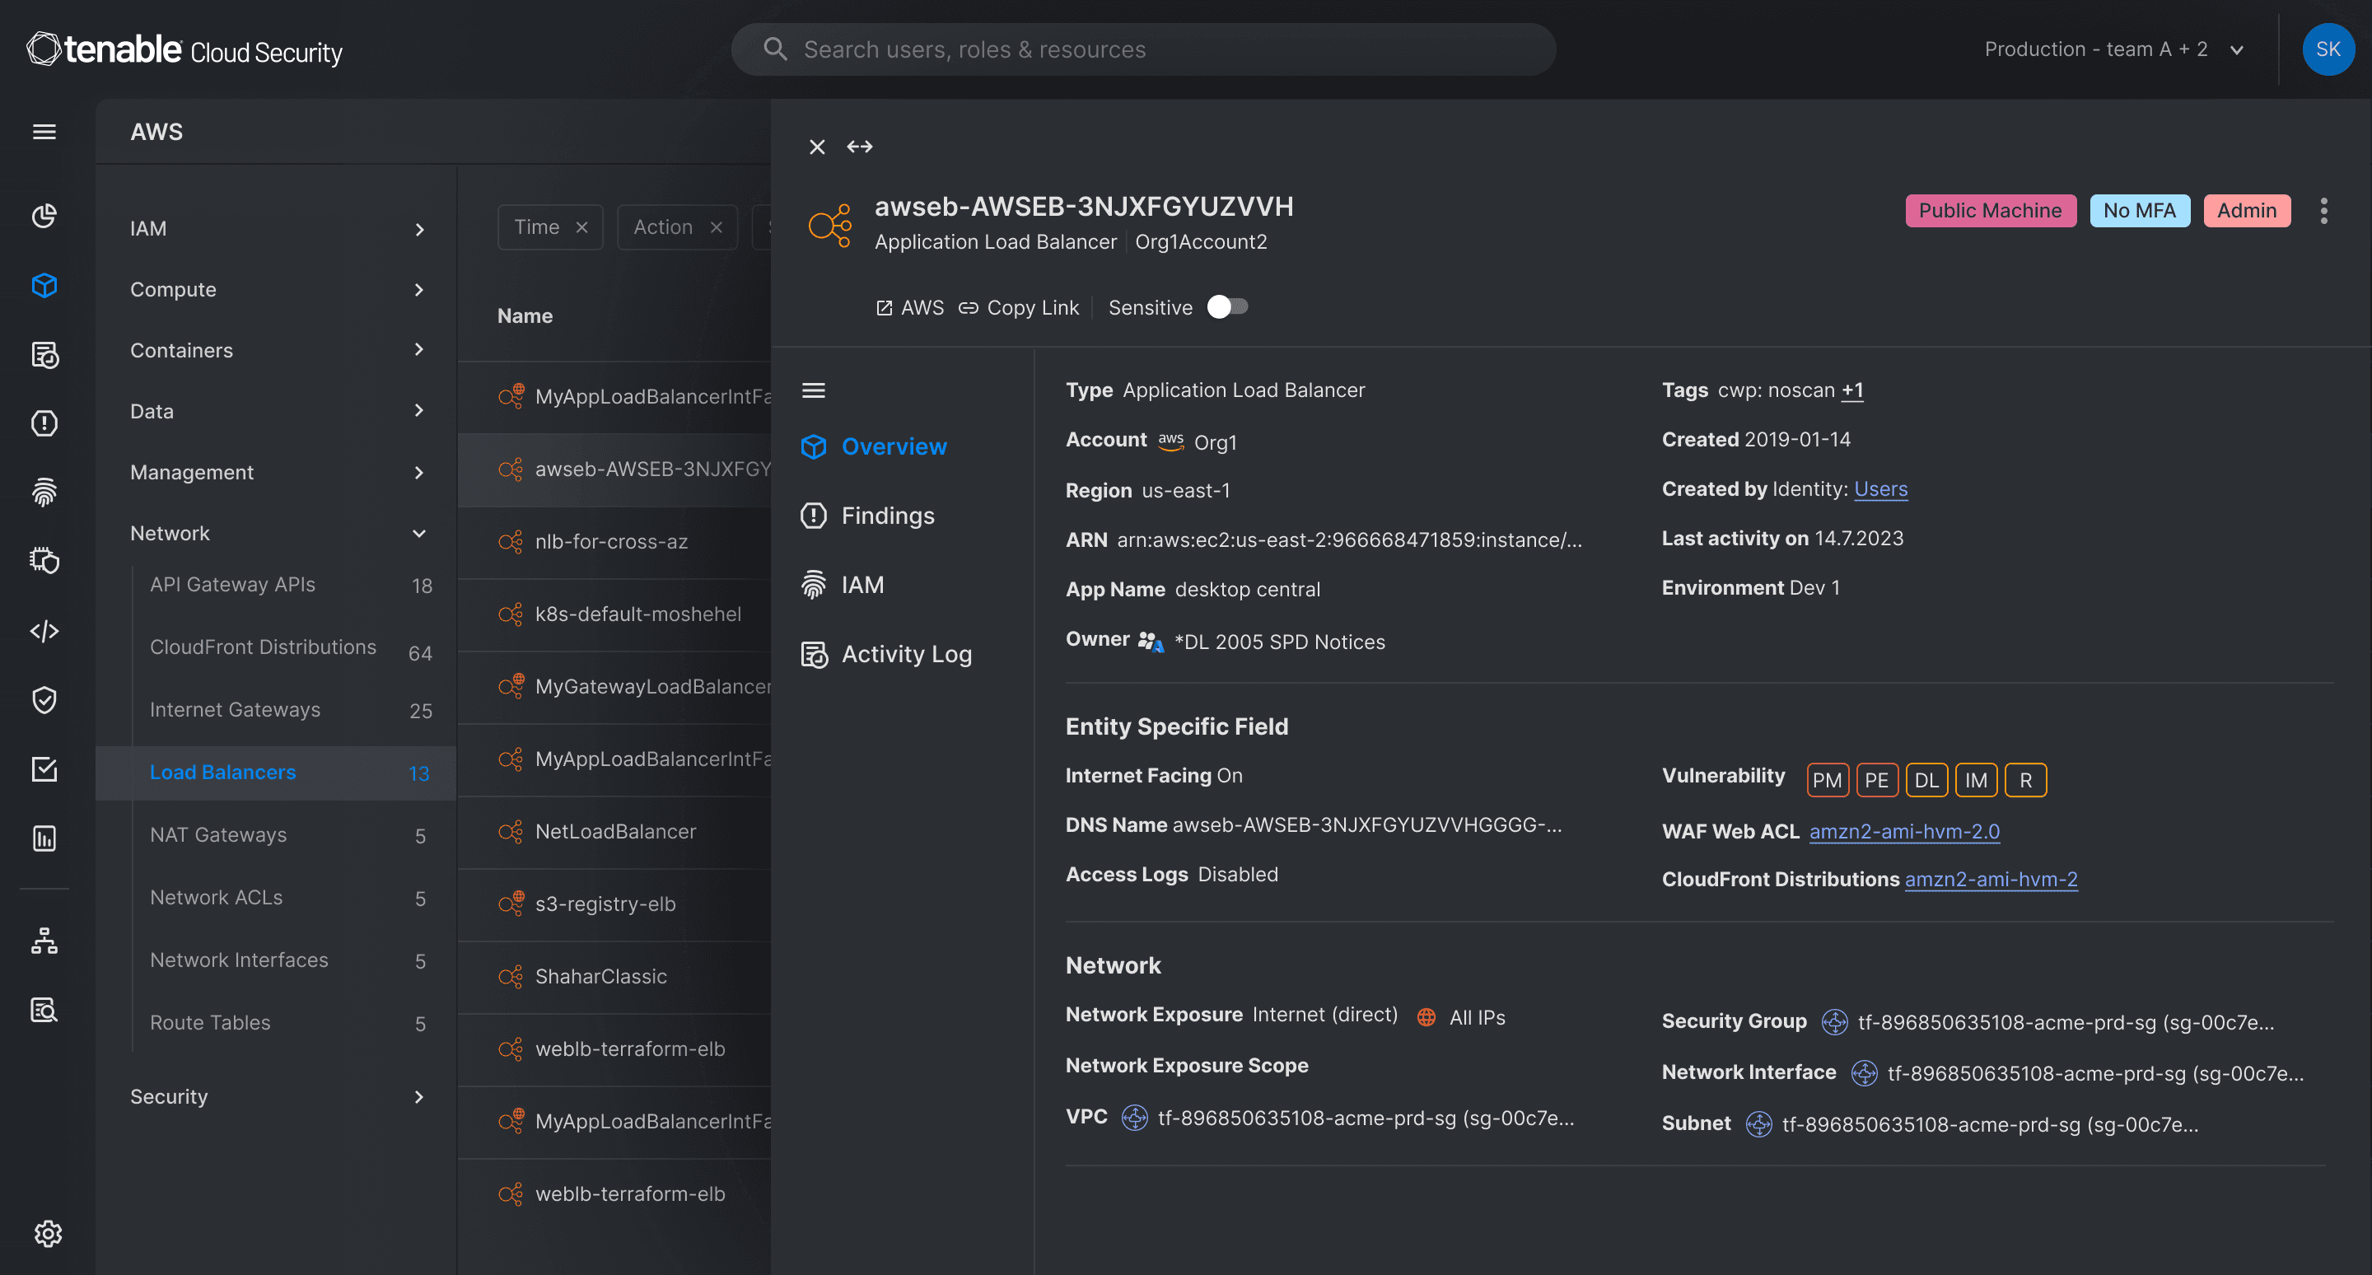Click the IM vulnerability tag
Image resolution: width=2372 pixels, height=1275 pixels.
click(1976, 780)
